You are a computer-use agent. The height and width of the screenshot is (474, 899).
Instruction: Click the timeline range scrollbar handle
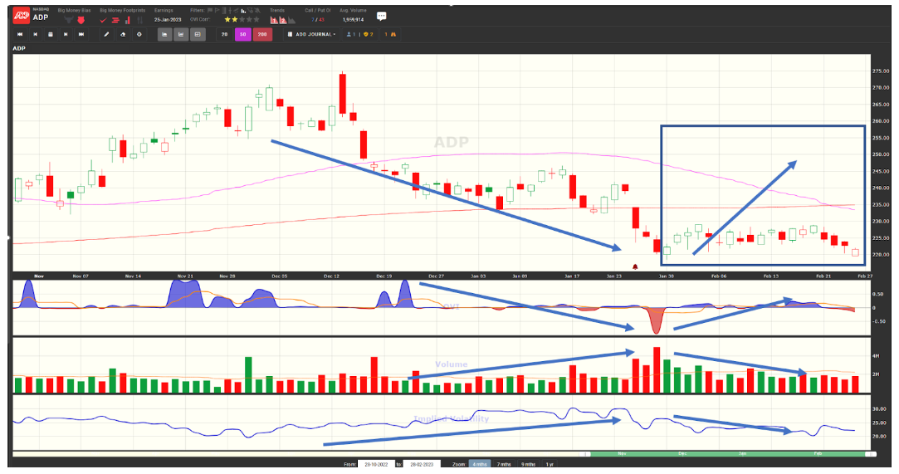click(728, 453)
